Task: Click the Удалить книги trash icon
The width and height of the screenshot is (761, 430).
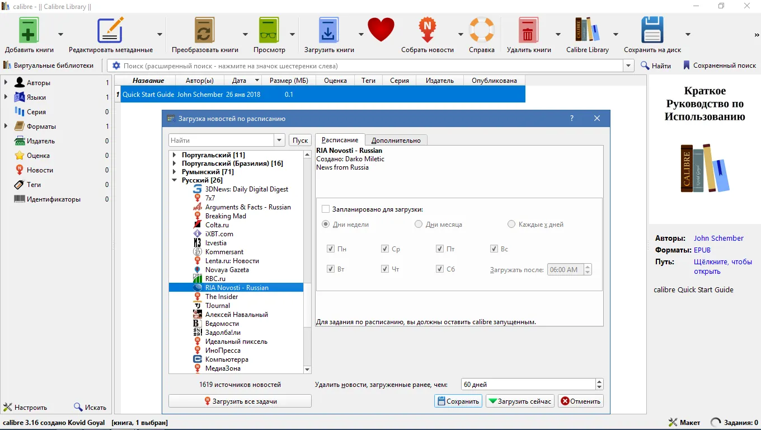Action: pyautogui.click(x=528, y=29)
